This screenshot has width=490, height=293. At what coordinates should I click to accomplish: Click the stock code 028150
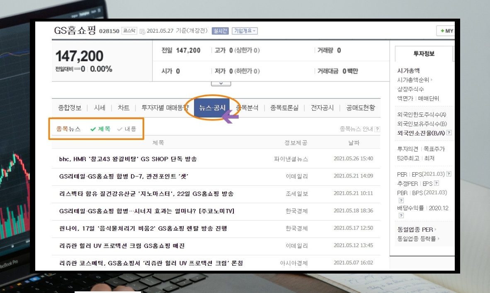tap(109, 31)
